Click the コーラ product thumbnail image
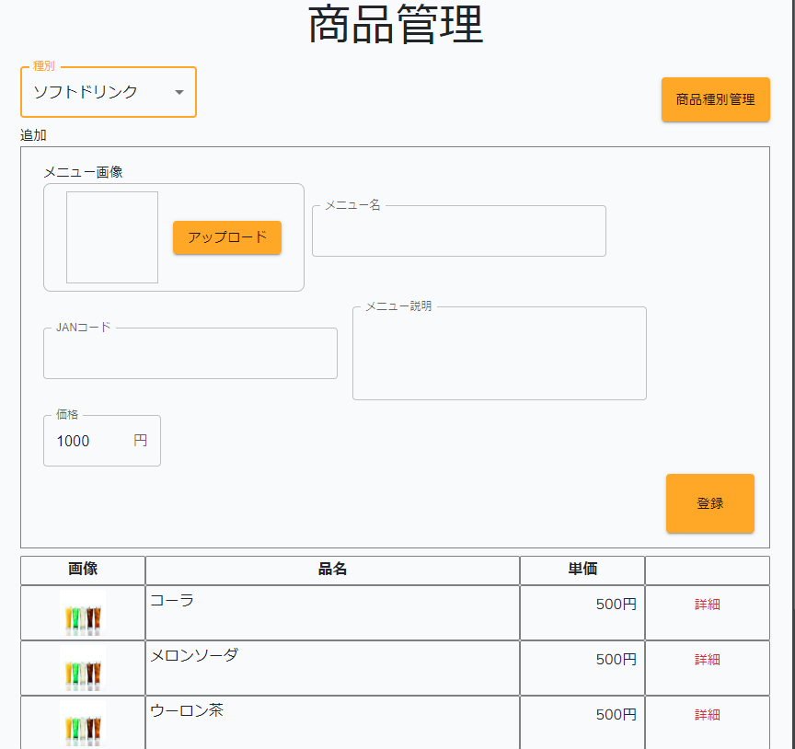 pos(83,614)
